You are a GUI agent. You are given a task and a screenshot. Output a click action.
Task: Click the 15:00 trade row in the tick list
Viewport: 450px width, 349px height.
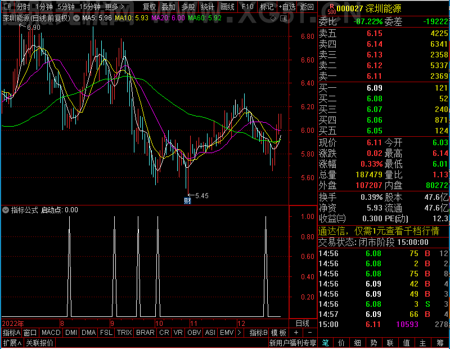point(383,324)
